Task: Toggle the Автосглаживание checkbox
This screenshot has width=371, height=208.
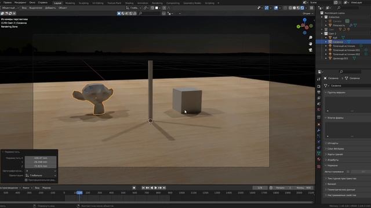Action: [x=348, y=172]
